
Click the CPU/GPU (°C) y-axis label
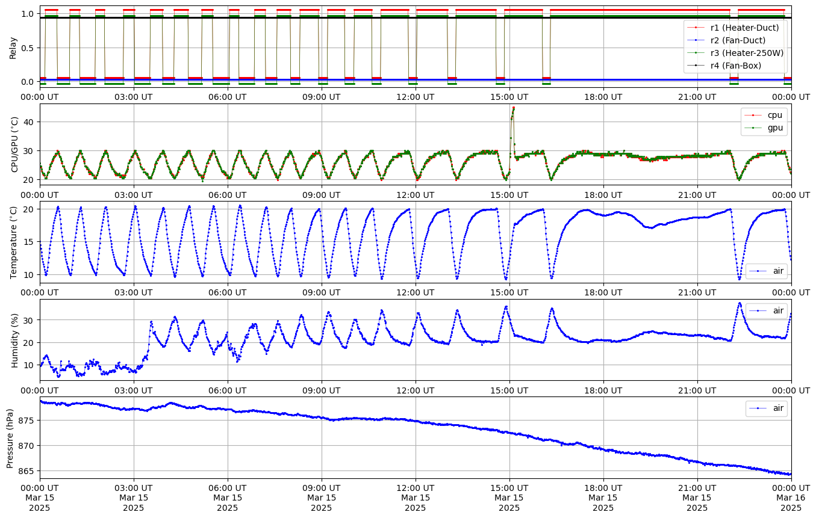15,144
